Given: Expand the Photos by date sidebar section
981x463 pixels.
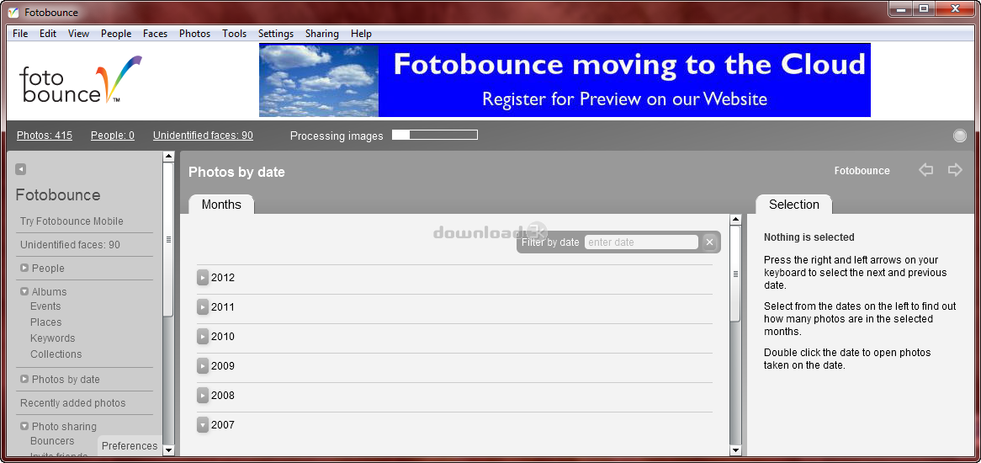Looking at the screenshot, I should pos(24,379).
